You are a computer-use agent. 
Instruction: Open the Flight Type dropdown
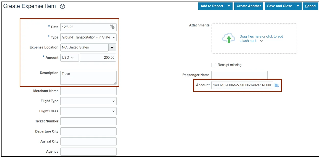[88, 101]
